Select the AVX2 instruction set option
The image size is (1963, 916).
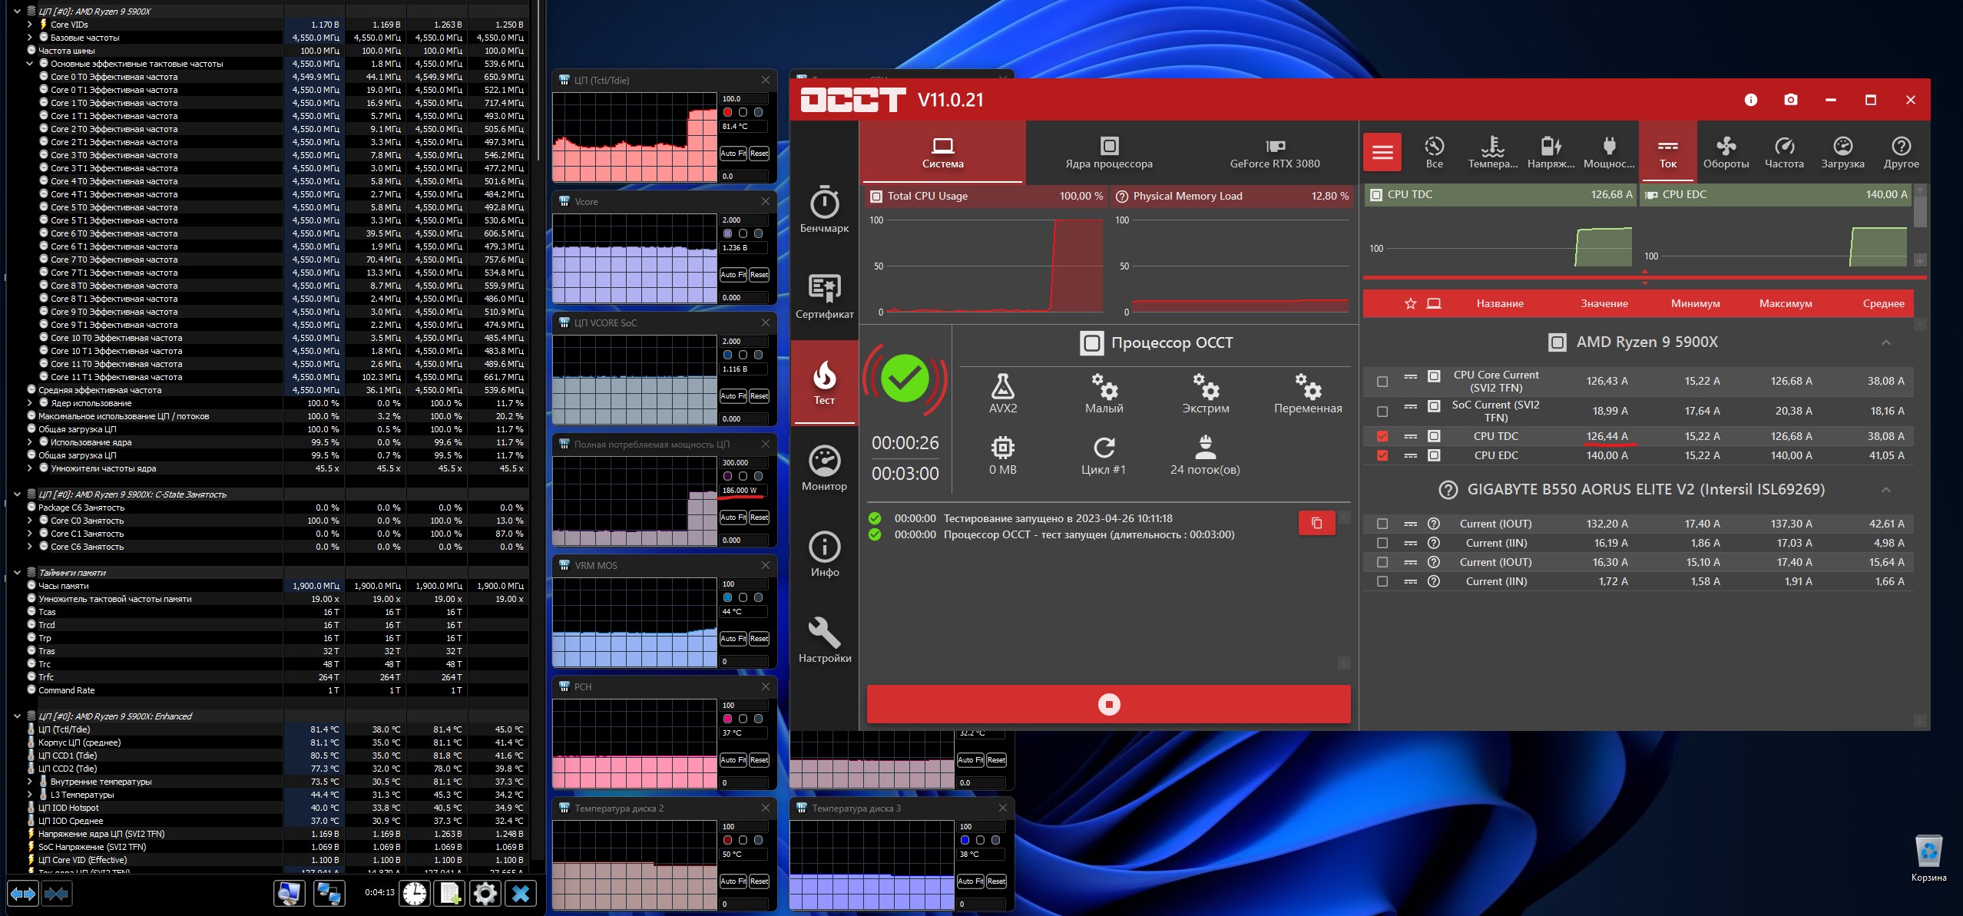click(1002, 393)
